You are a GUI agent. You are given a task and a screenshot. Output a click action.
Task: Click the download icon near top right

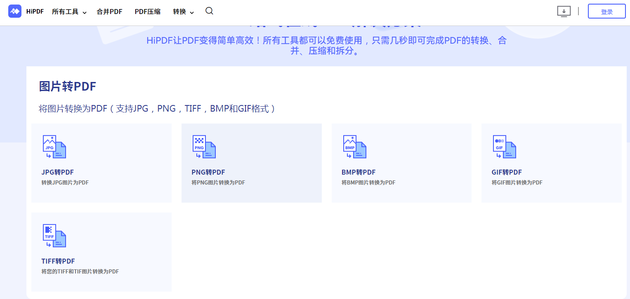(564, 12)
